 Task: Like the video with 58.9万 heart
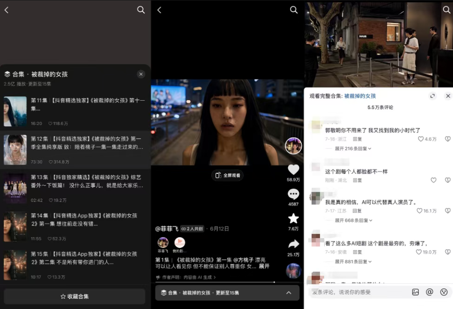pyautogui.click(x=293, y=169)
